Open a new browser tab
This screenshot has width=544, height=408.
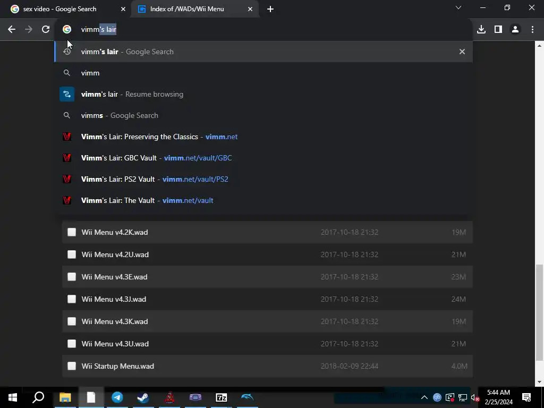[x=270, y=9]
